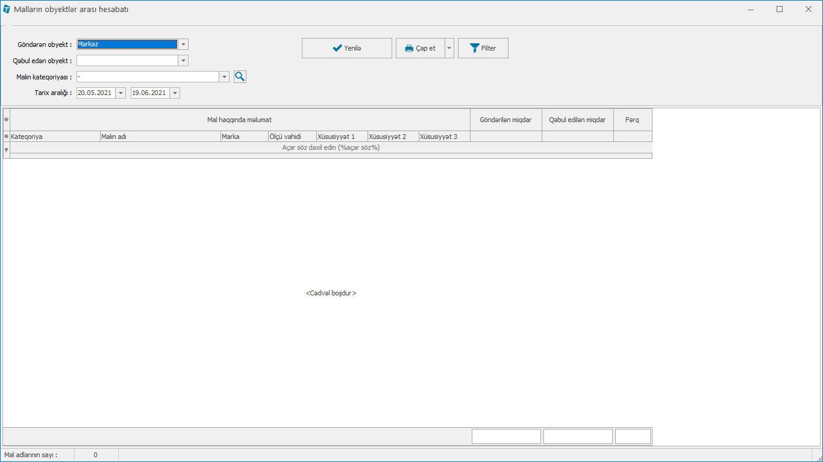Click the Çap et print button
The height and width of the screenshot is (462, 823).
420,48
